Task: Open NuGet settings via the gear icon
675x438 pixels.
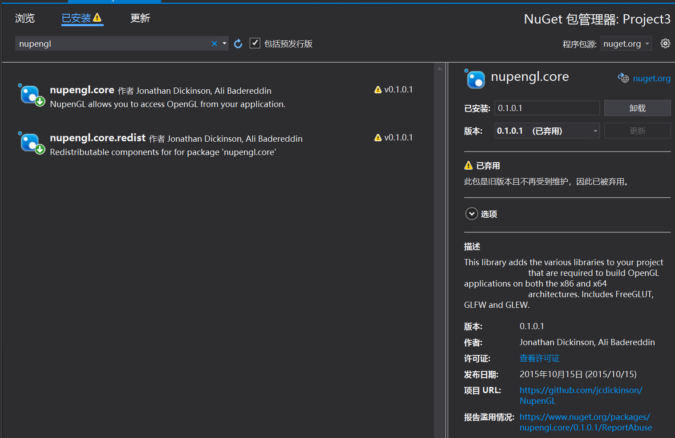Action: pos(665,43)
